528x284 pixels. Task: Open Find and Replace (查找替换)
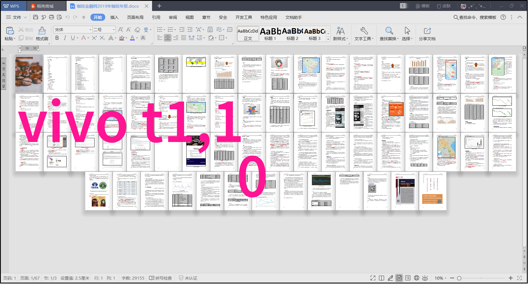click(389, 34)
